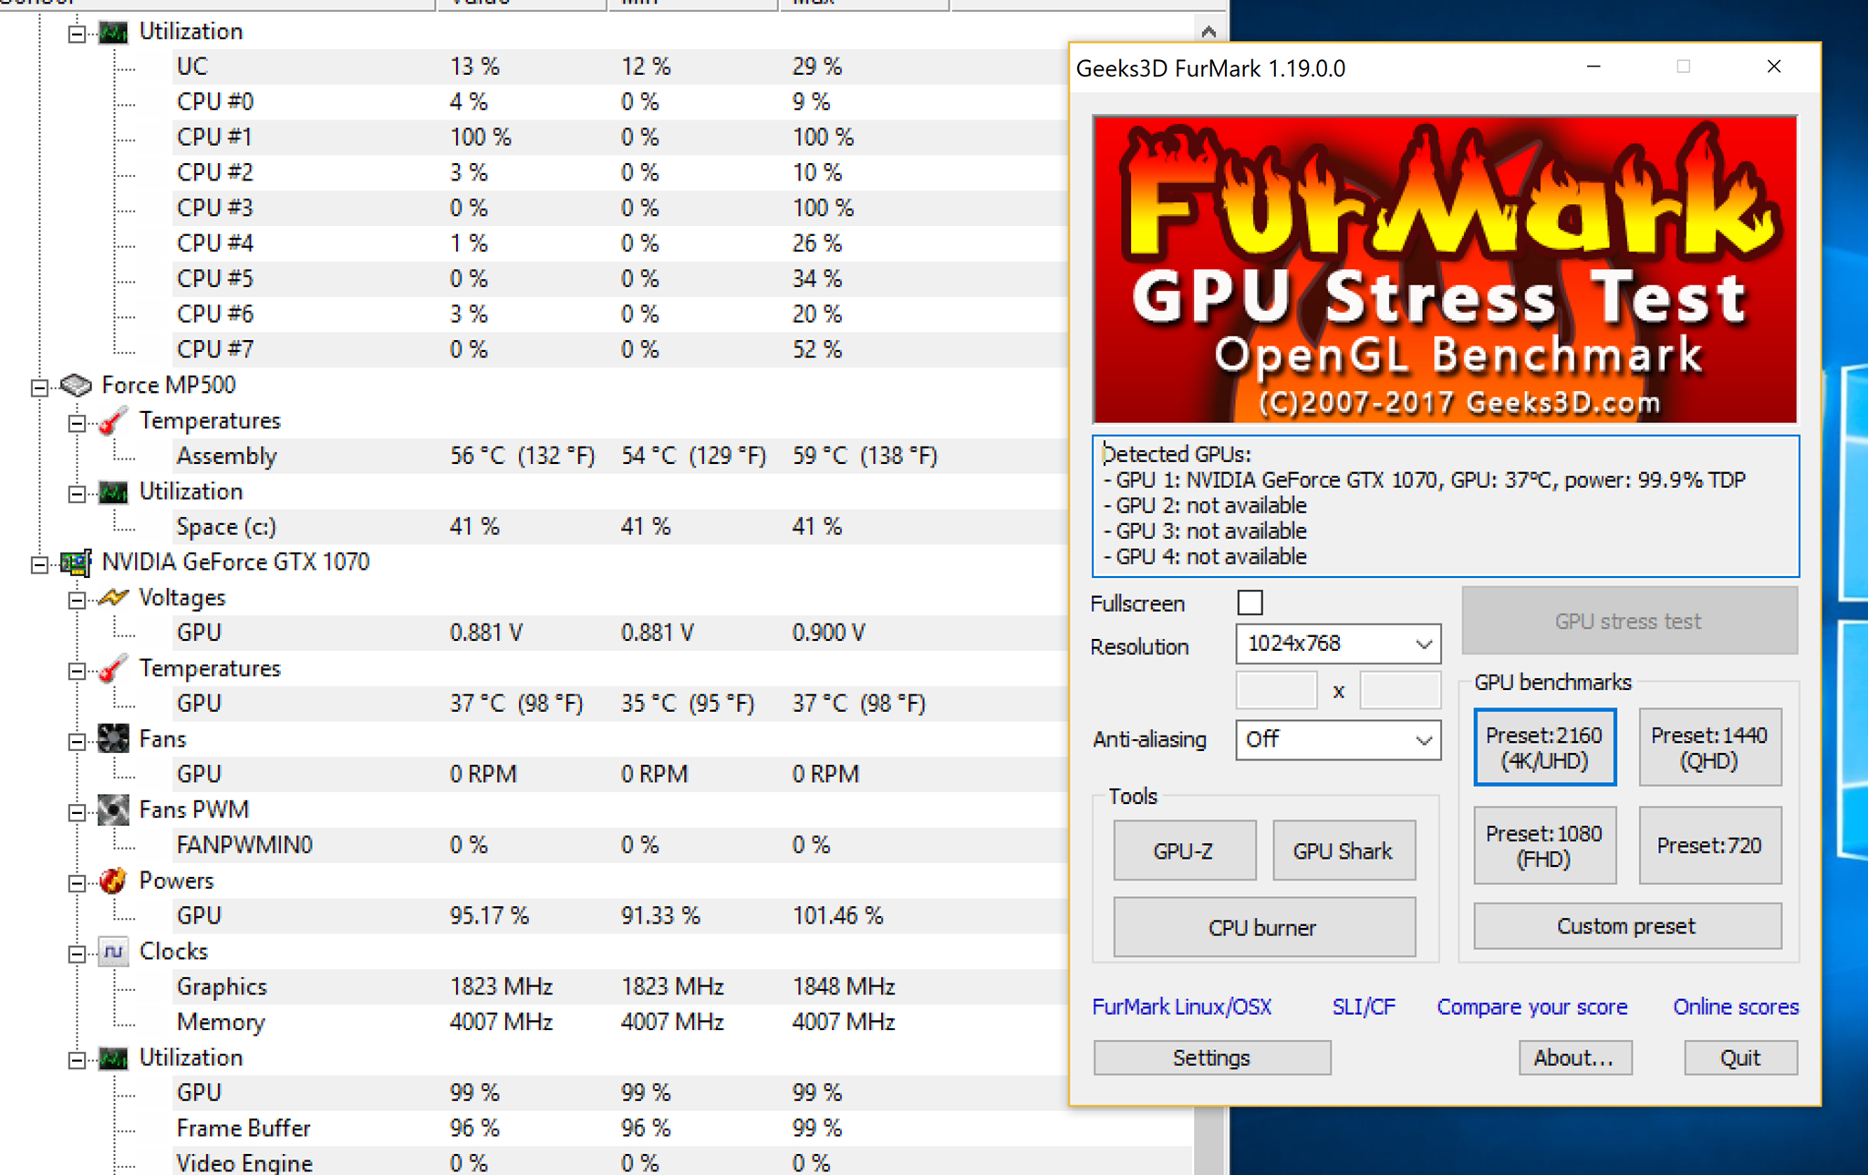The height and width of the screenshot is (1175, 1868).
Task: Click the Powers flame icon
Action: tap(113, 881)
